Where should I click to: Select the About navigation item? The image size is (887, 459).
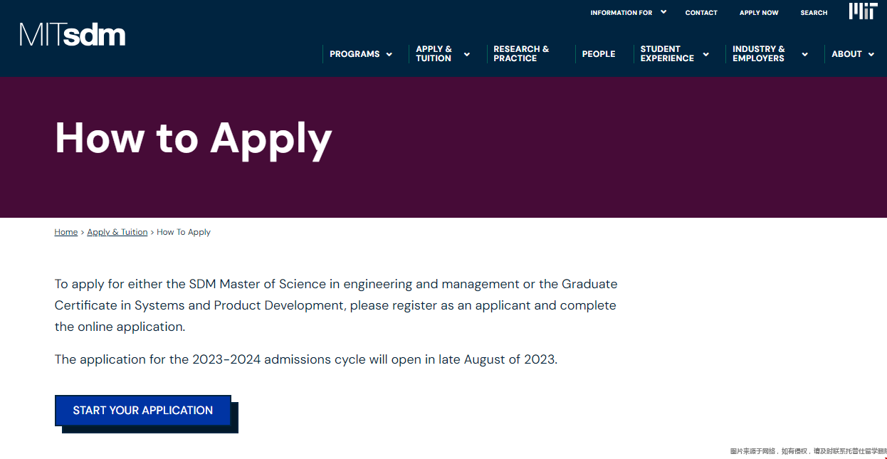coord(846,54)
